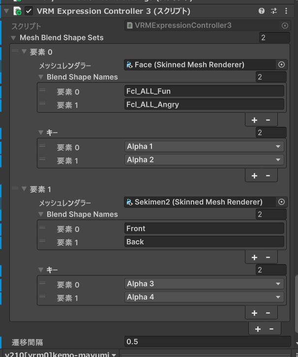Disable the VRM Expression Controller 3 component
This screenshot has height=357, width=298.
[x=29, y=11]
